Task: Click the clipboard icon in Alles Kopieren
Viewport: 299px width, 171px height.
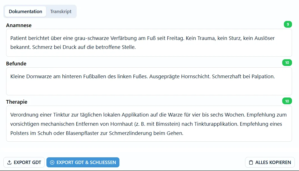Action: pyautogui.click(x=251, y=162)
